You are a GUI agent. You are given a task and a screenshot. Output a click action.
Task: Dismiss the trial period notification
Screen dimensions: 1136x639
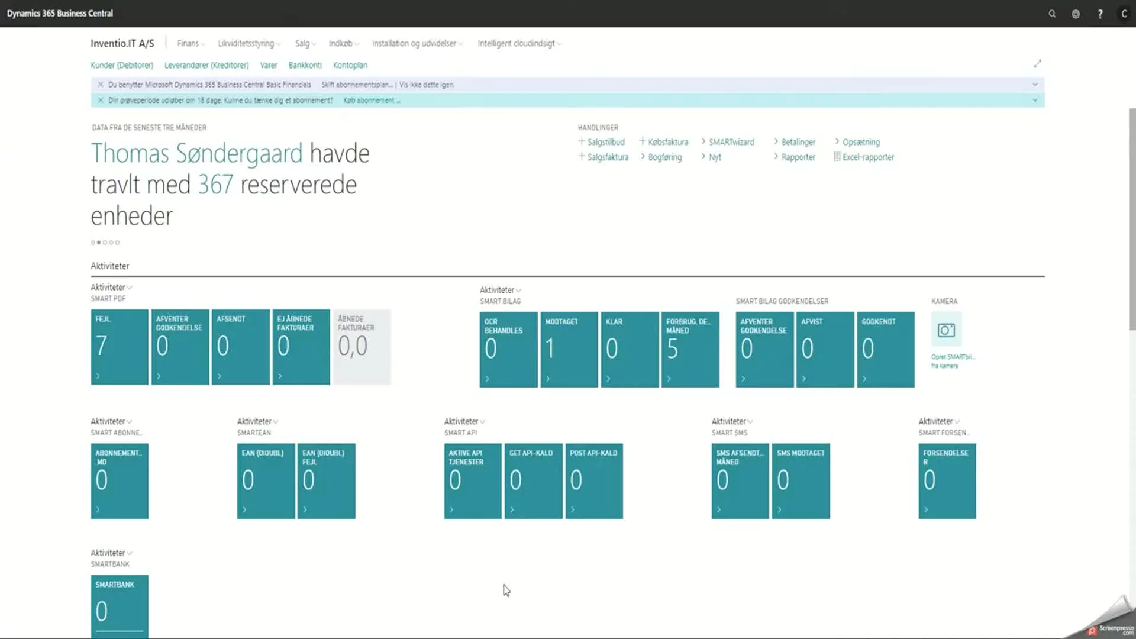click(x=101, y=100)
